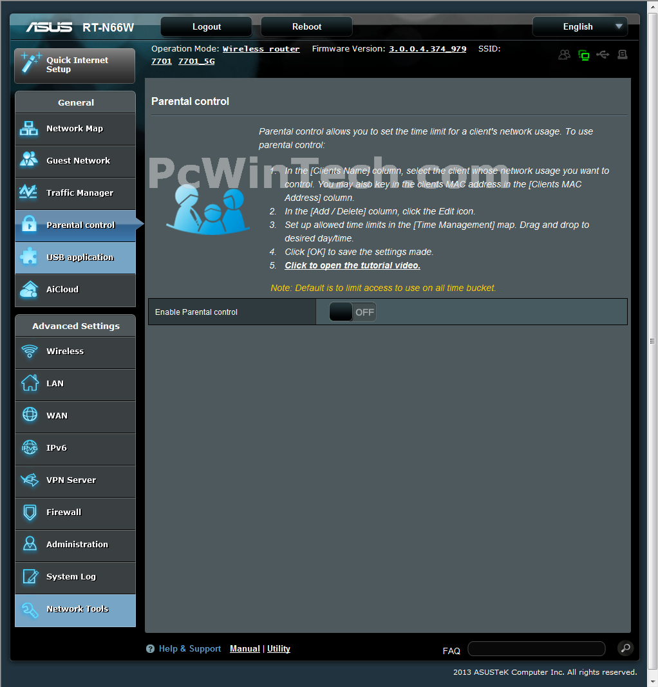Click the Administration user icon
This screenshot has width=658, height=687.
tap(30, 543)
